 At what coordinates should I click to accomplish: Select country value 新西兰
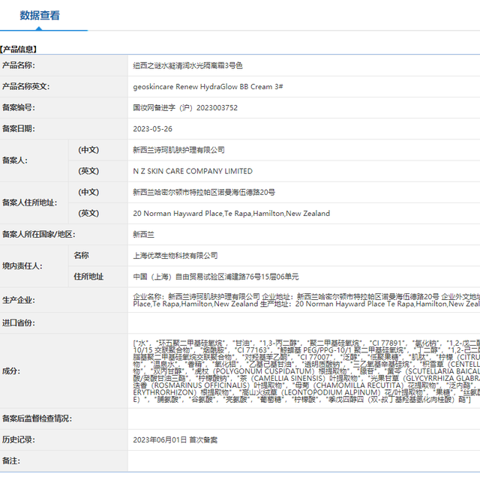143,235
